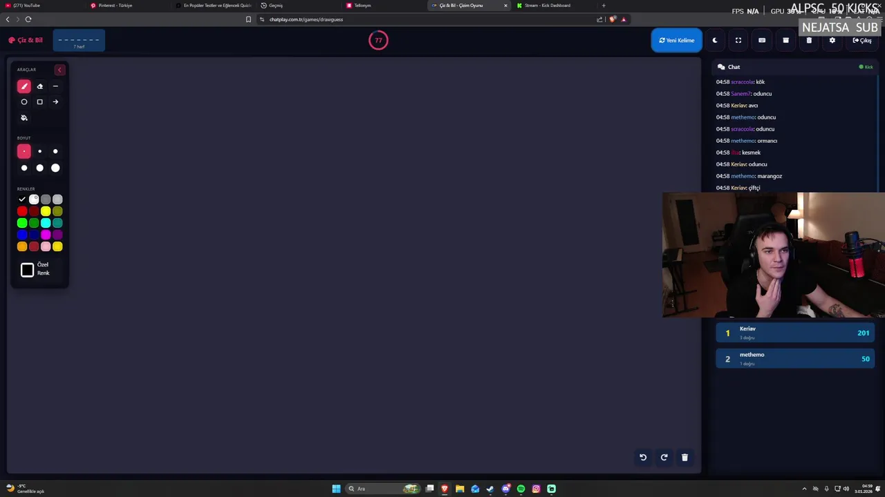Click the hidden word hint box
The width and height of the screenshot is (885, 497).
click(x=79, y=41)
